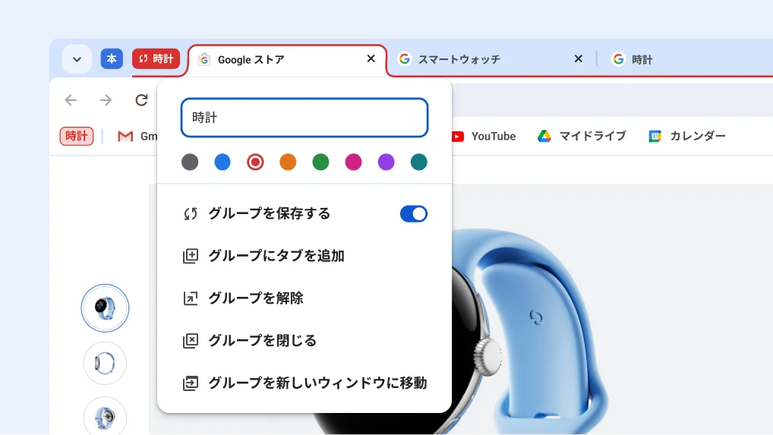
Task: Open the マイドライブ bookmark
Action: (582, 136)
